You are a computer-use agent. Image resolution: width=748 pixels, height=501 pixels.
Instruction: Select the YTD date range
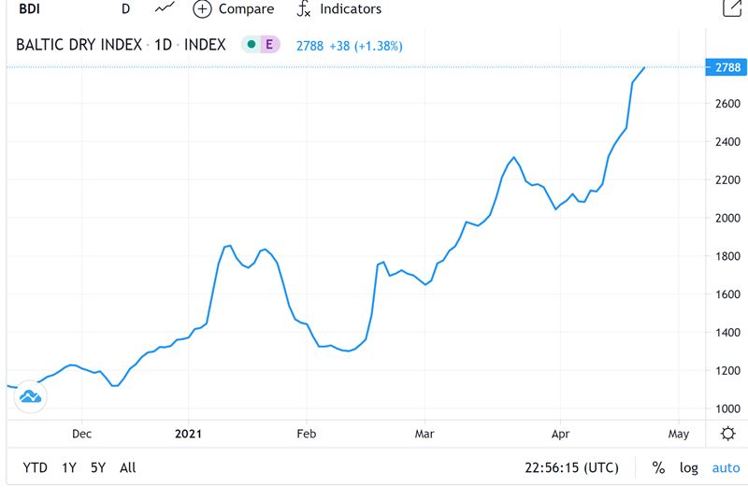pyautogui.click(x=36, y=467)
